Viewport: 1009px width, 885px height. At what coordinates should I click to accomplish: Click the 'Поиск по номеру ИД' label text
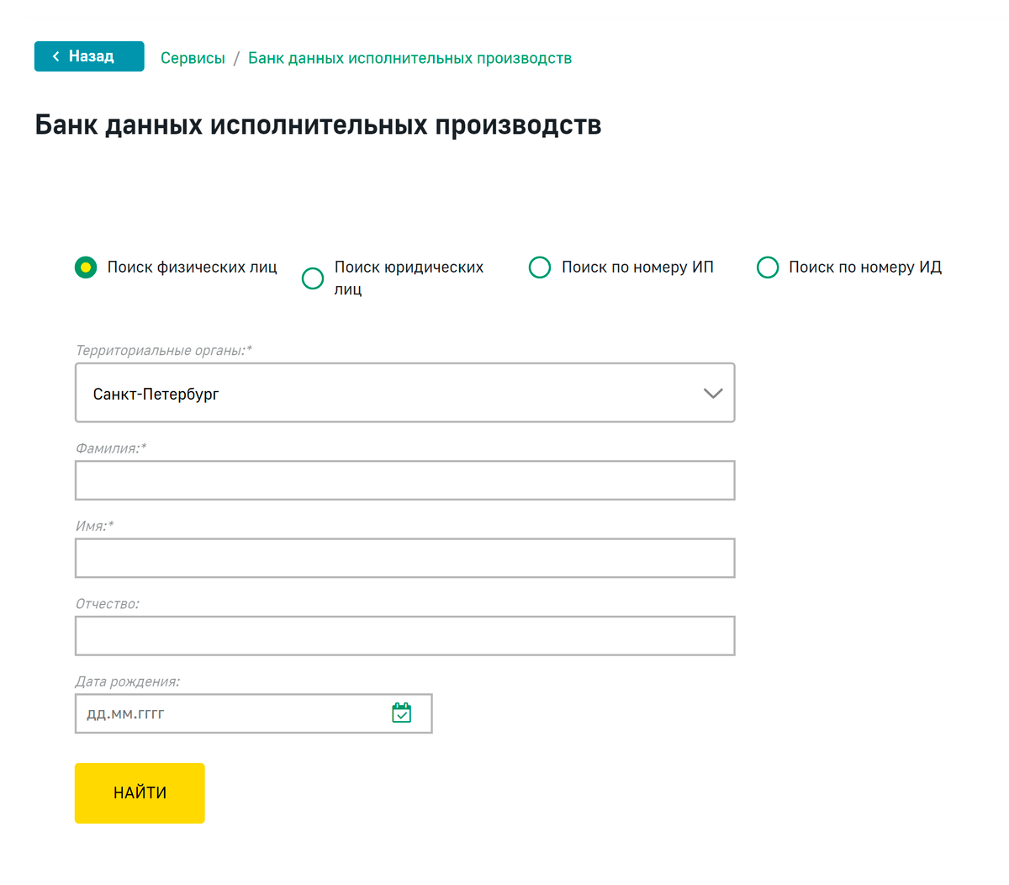[864, 268]
